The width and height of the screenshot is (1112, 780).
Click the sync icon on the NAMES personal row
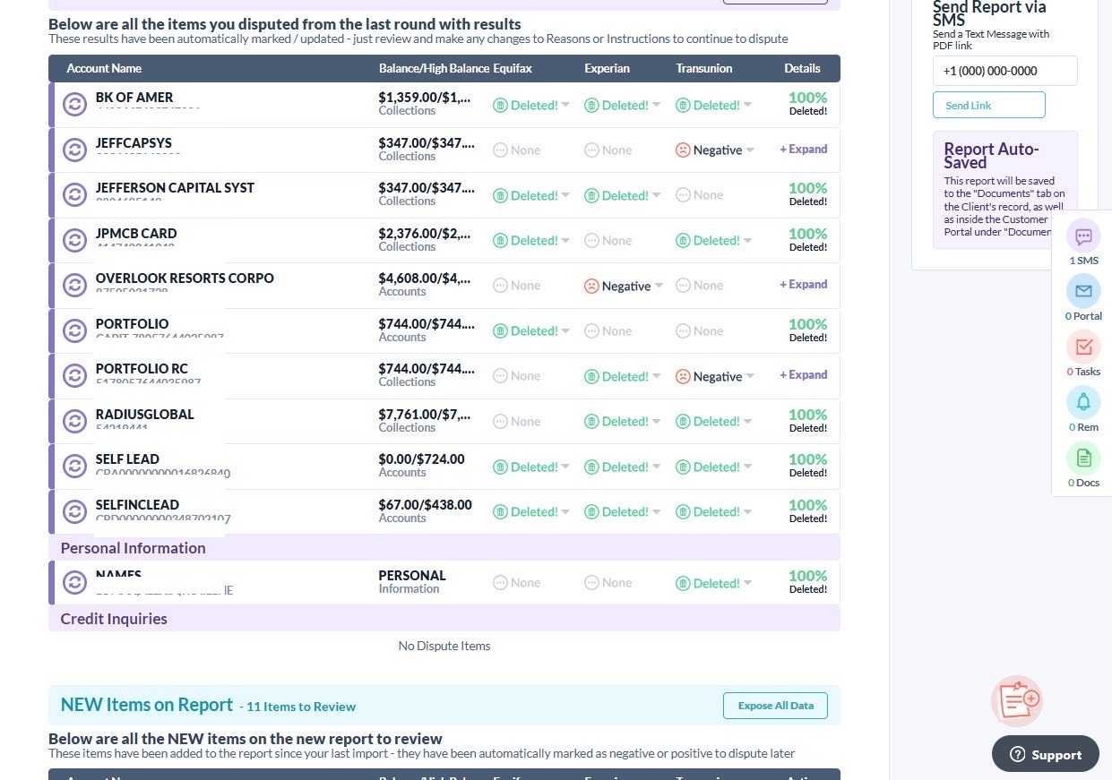click(x=74, y=582)
